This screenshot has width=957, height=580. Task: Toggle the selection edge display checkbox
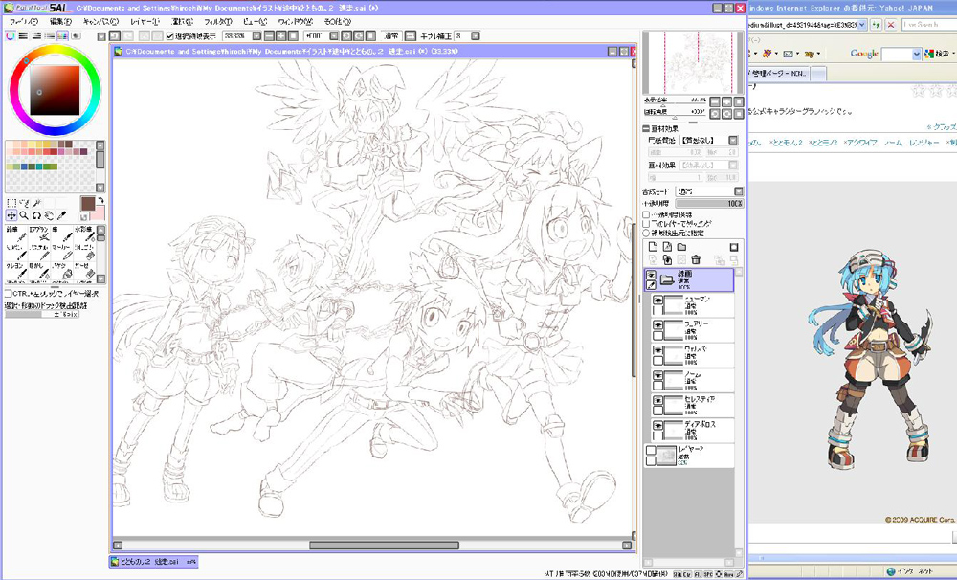point(170,36)
